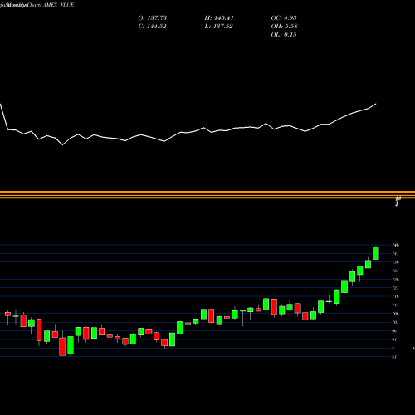Click the open price value O: 137.73
The image size is (415, 415).
click(153, 18)
